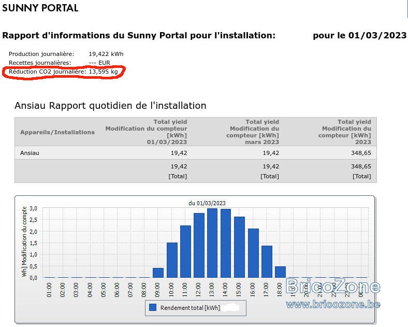
Task: Click the Ansiau Rapport quotidien heading
Action: 110,106
